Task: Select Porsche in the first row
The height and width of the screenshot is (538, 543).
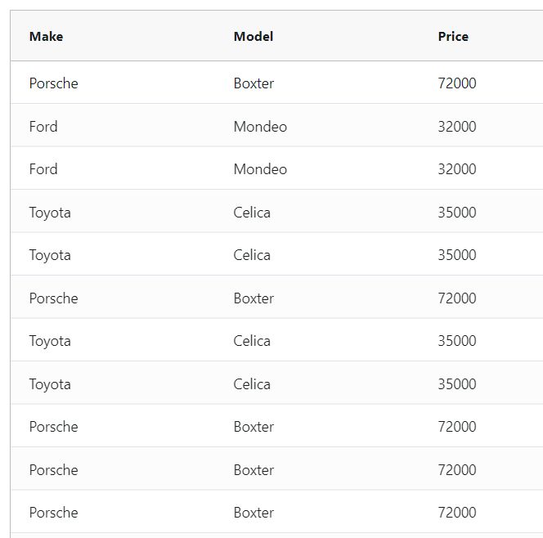Action: click(54, 83)
